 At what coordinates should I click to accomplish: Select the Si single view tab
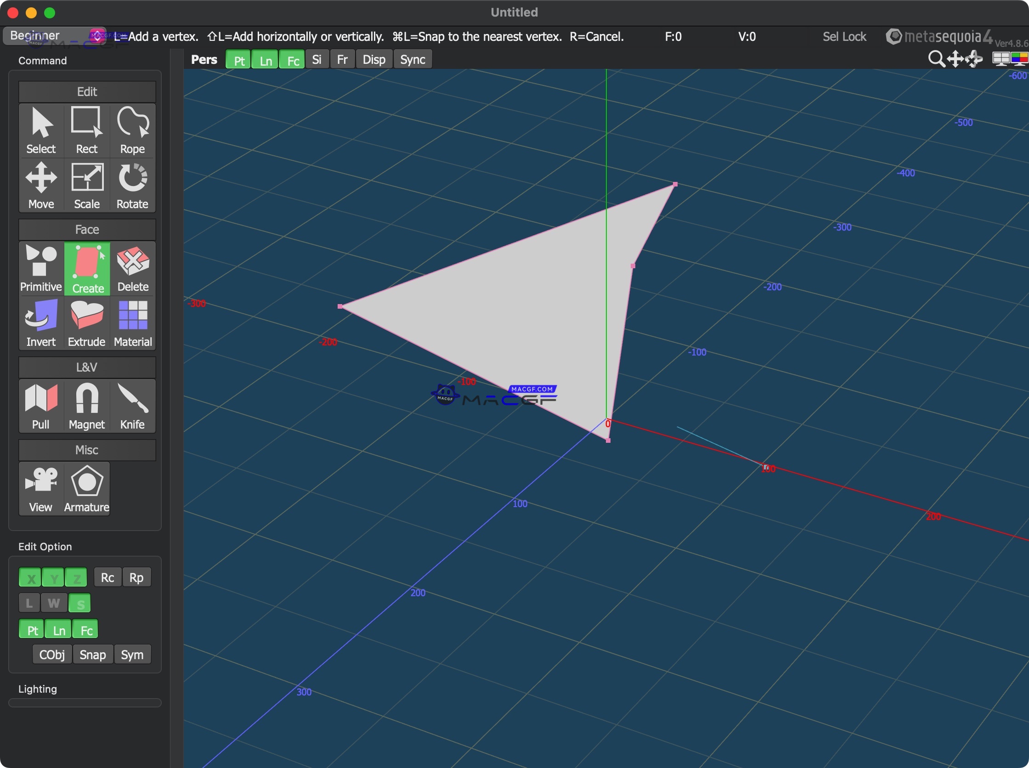[x=317, y=59]
